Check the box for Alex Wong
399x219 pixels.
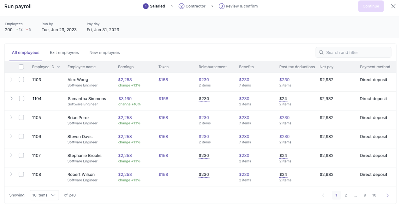21,80
